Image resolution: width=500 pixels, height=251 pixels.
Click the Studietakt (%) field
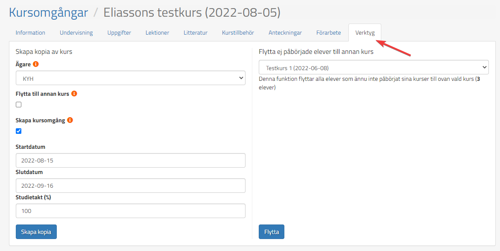130,211
